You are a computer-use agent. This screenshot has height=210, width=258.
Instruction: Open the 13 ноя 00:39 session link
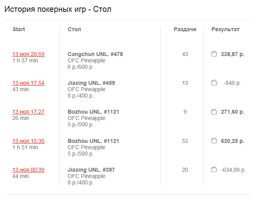(x=28, y=170)
